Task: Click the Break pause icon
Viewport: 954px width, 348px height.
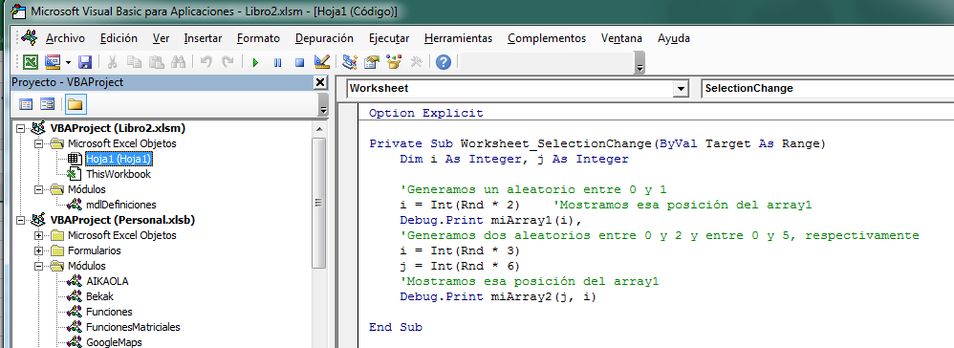Action: click(x=277, y=62)
